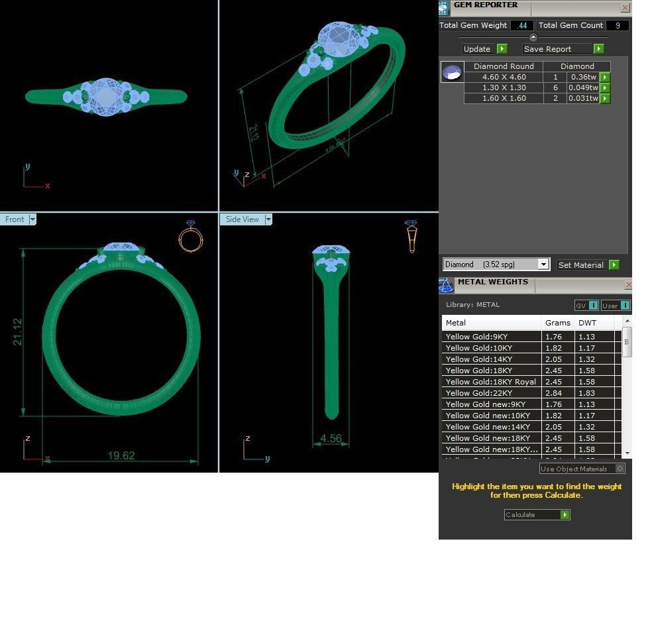Click the 0.36tw weight cell
The width and height of the screenshot is (652, 639).
(x=583, y=77)
